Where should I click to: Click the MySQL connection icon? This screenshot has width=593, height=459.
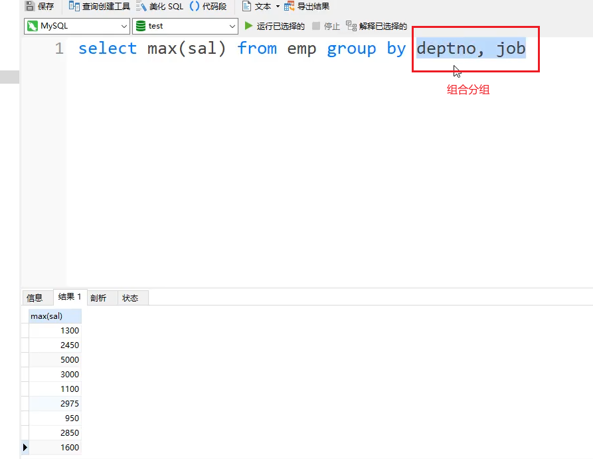click(x=33, y=26)
